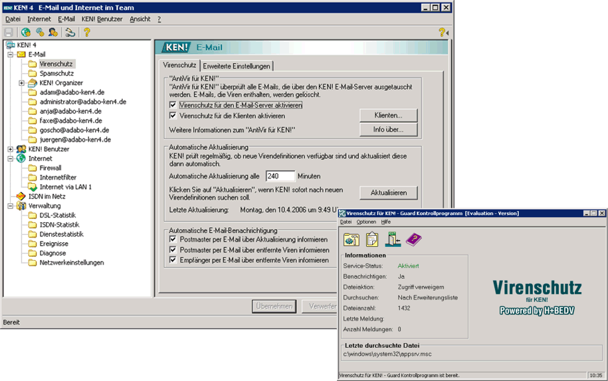
Task: Toggle Virenschutz für den E-Mail-Server aktivieren
Action: pyautogui.click(x=173, y=105)
